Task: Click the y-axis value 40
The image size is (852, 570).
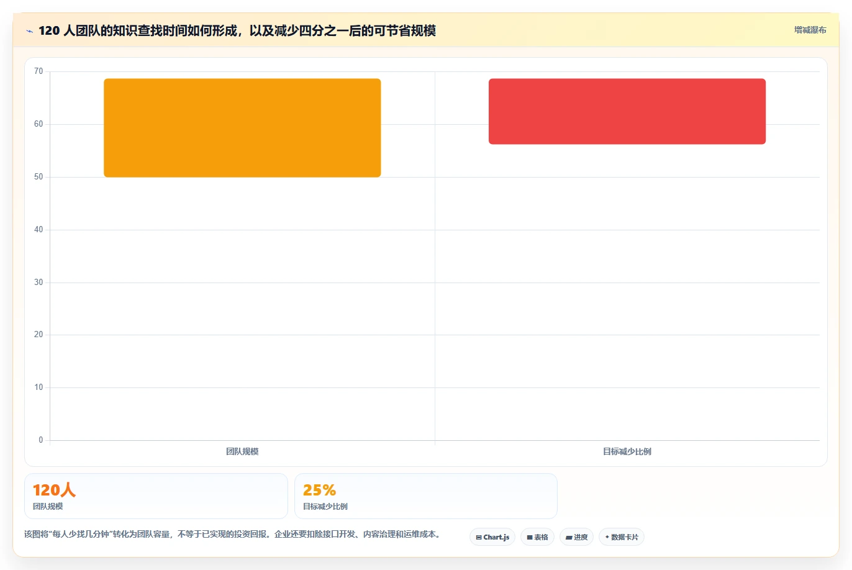Action: coord(39,230)
